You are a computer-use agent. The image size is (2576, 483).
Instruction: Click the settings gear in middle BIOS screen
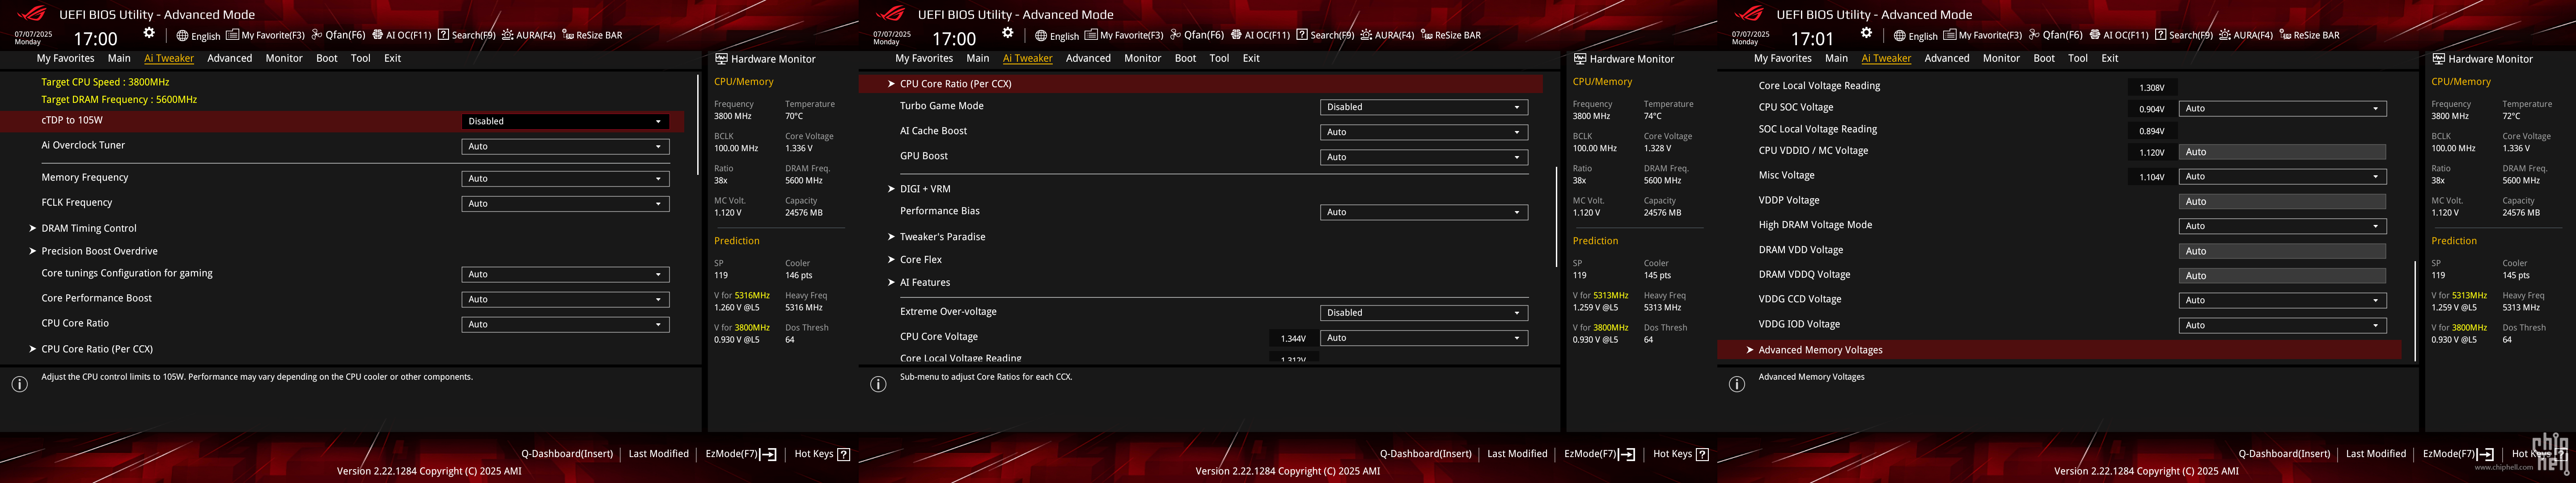click(1008, 33)
